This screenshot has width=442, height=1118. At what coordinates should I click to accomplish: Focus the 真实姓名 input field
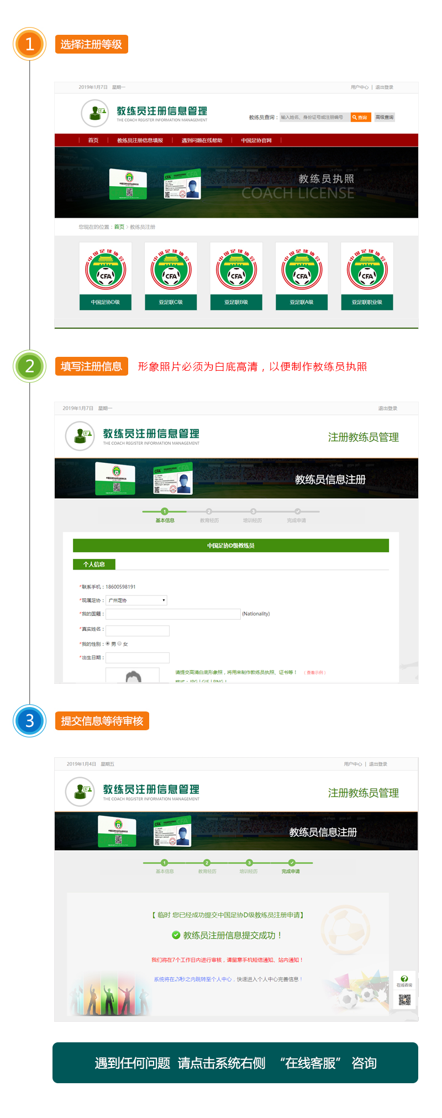click(138, 630)
